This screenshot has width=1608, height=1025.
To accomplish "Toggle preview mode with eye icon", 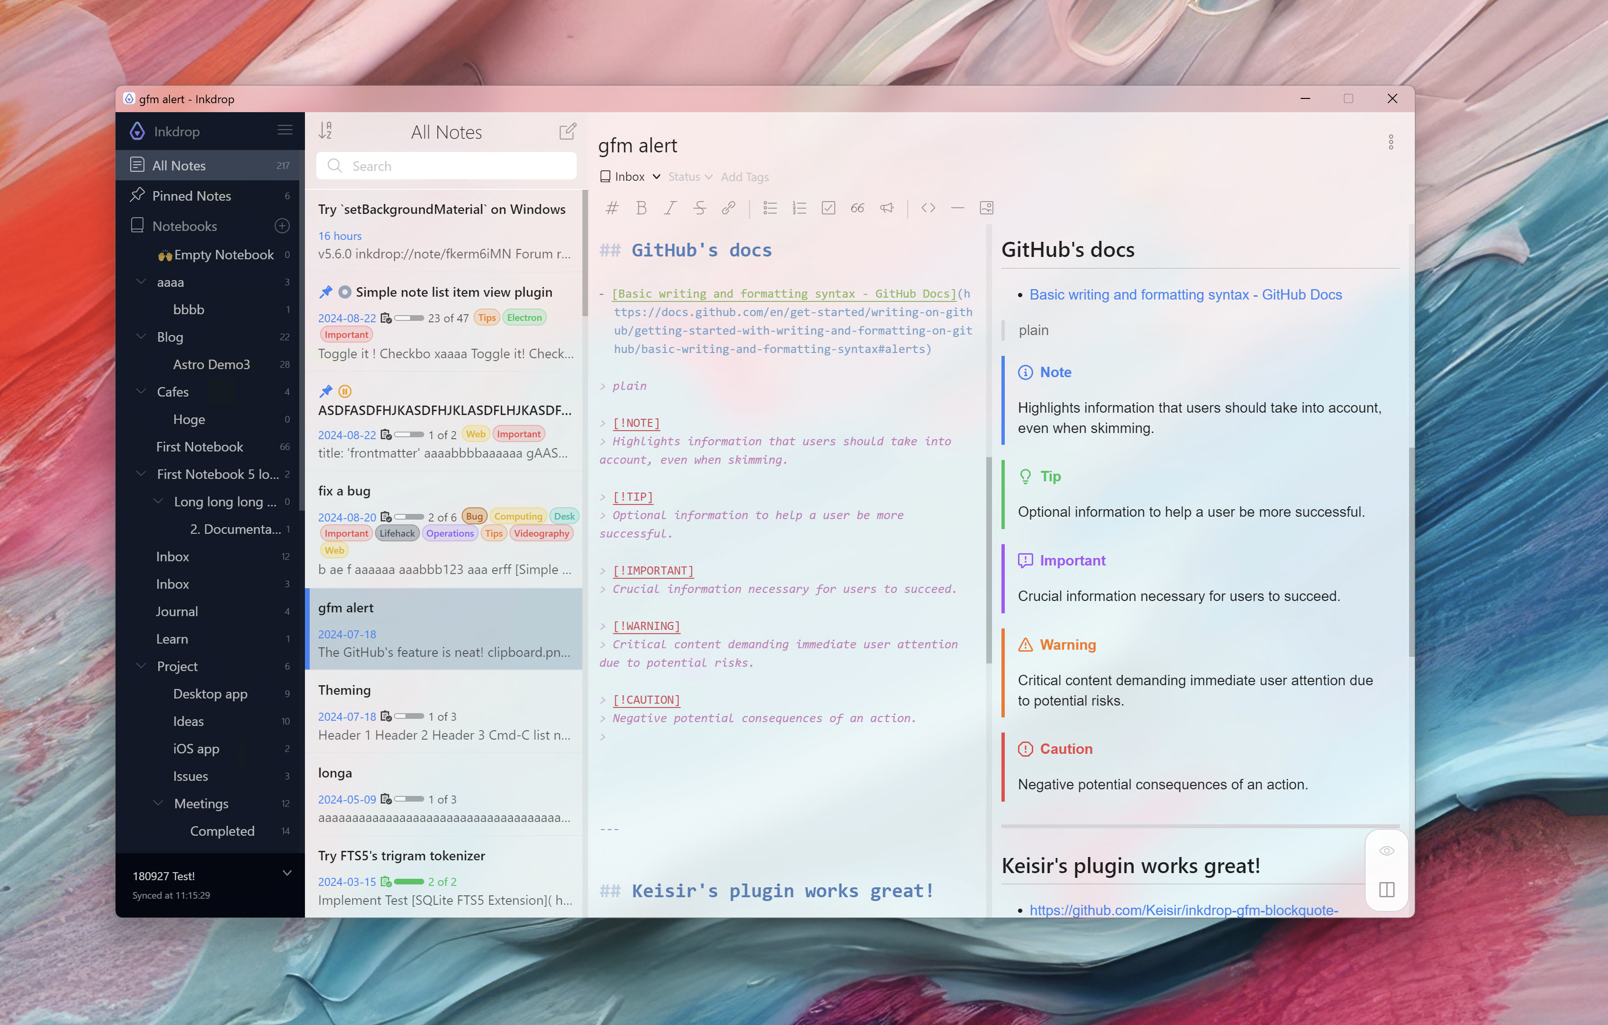I will [1386, 851].
